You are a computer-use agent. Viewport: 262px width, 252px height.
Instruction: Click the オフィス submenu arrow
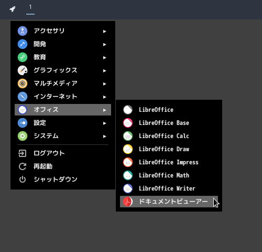coord(104,110)
